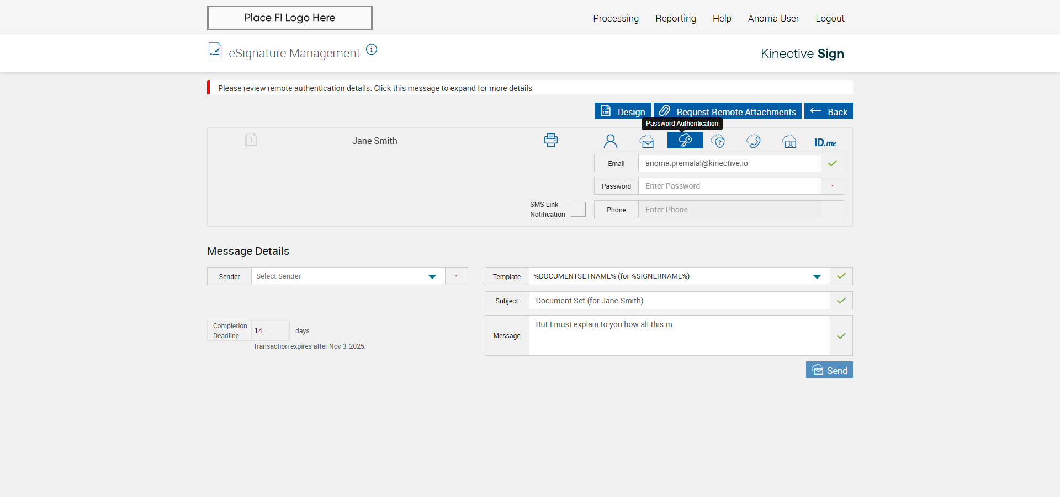Screen dimensions: 1060x497
Task: Select the Password Authentication key icon
Action: point(685,141)
